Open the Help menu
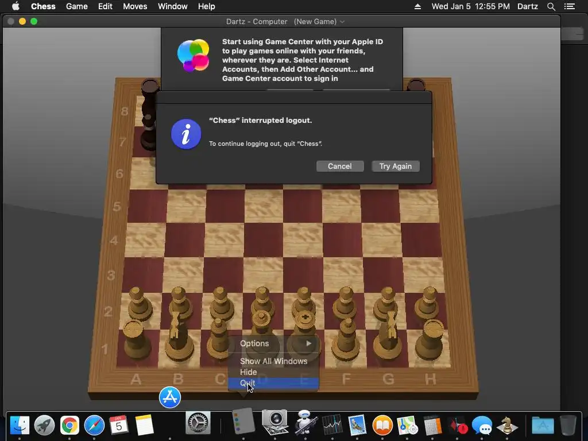The width and height of the screenshot is (588, 441). [x=206, y=6]
